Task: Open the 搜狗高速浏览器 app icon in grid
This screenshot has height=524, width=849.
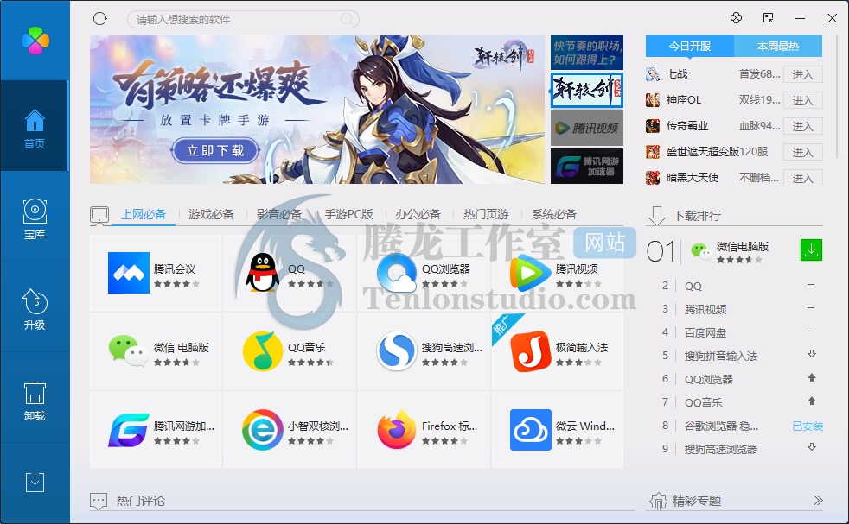Action: pyautogui.click(x=397, y=351)
